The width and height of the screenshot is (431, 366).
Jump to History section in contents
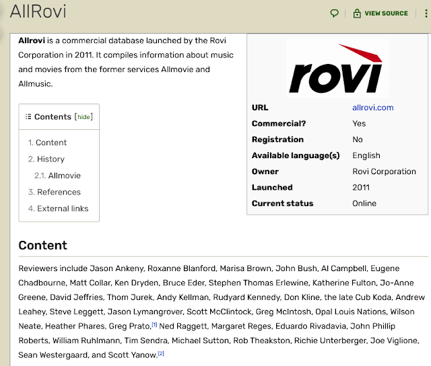46,159
